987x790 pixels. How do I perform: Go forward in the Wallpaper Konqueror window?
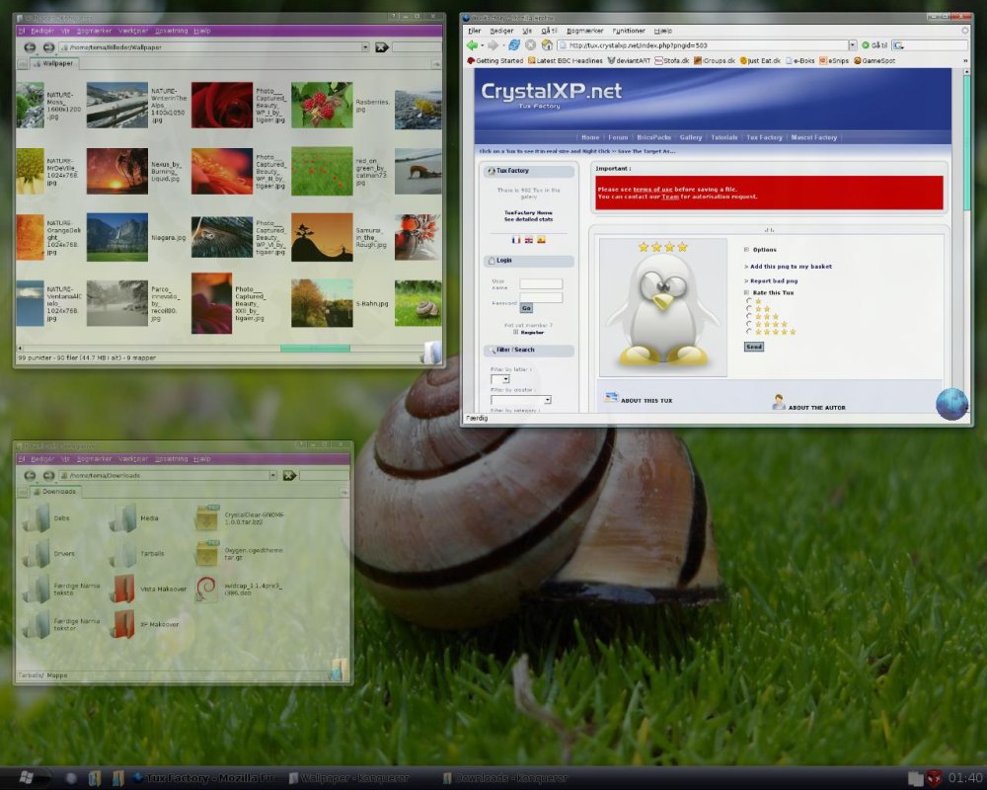48,47
